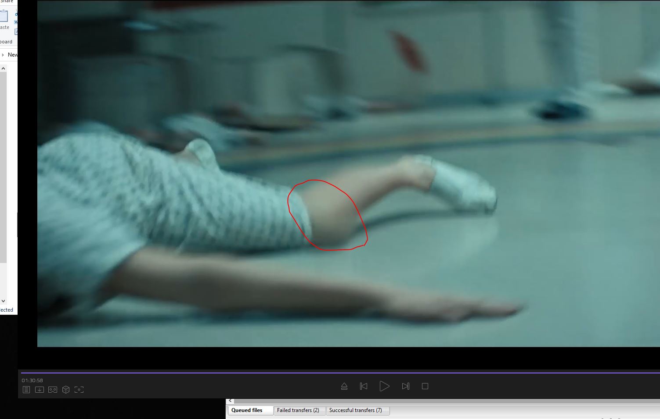Expand the breadcrumb chevron before New
Image resolution: width=660 pixels, height=419 pixels.
pos(3,55)
